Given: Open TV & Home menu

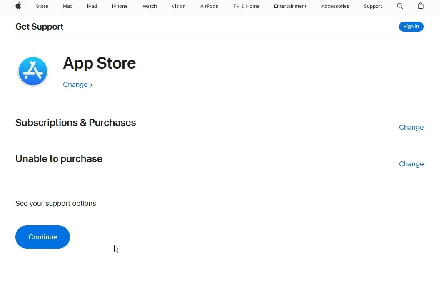Looking at the screenshot, I should click(x=246, y=6).
